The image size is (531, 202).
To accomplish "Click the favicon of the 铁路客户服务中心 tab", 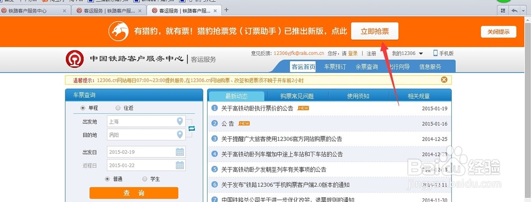I will click(x=4, y=11).
